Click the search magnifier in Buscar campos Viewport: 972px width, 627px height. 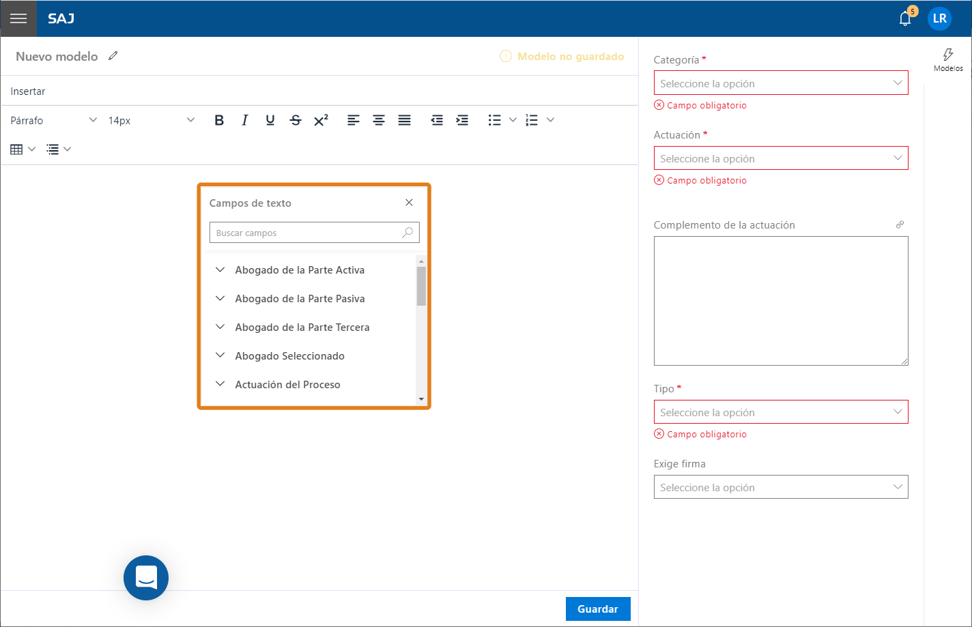point(408,233)
